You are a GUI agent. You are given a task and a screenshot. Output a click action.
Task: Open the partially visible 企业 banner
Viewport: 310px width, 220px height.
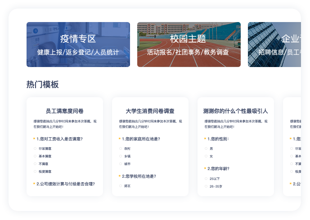pyautogui.click(x=274, y=45)
